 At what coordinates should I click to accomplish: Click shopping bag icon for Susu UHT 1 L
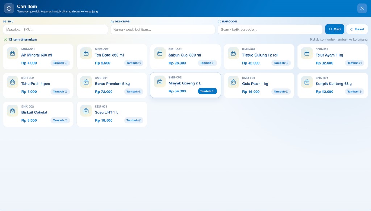pyautogui.click(x=86, y=111)
